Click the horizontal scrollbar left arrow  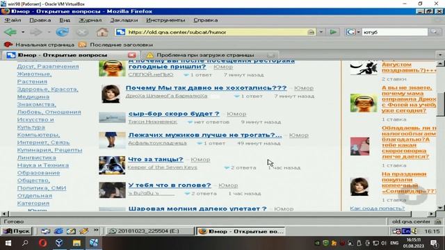click(4, 214)
